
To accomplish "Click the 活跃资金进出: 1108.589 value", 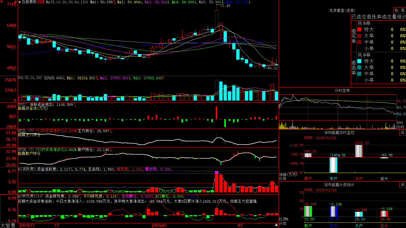I will coord(51,104).
